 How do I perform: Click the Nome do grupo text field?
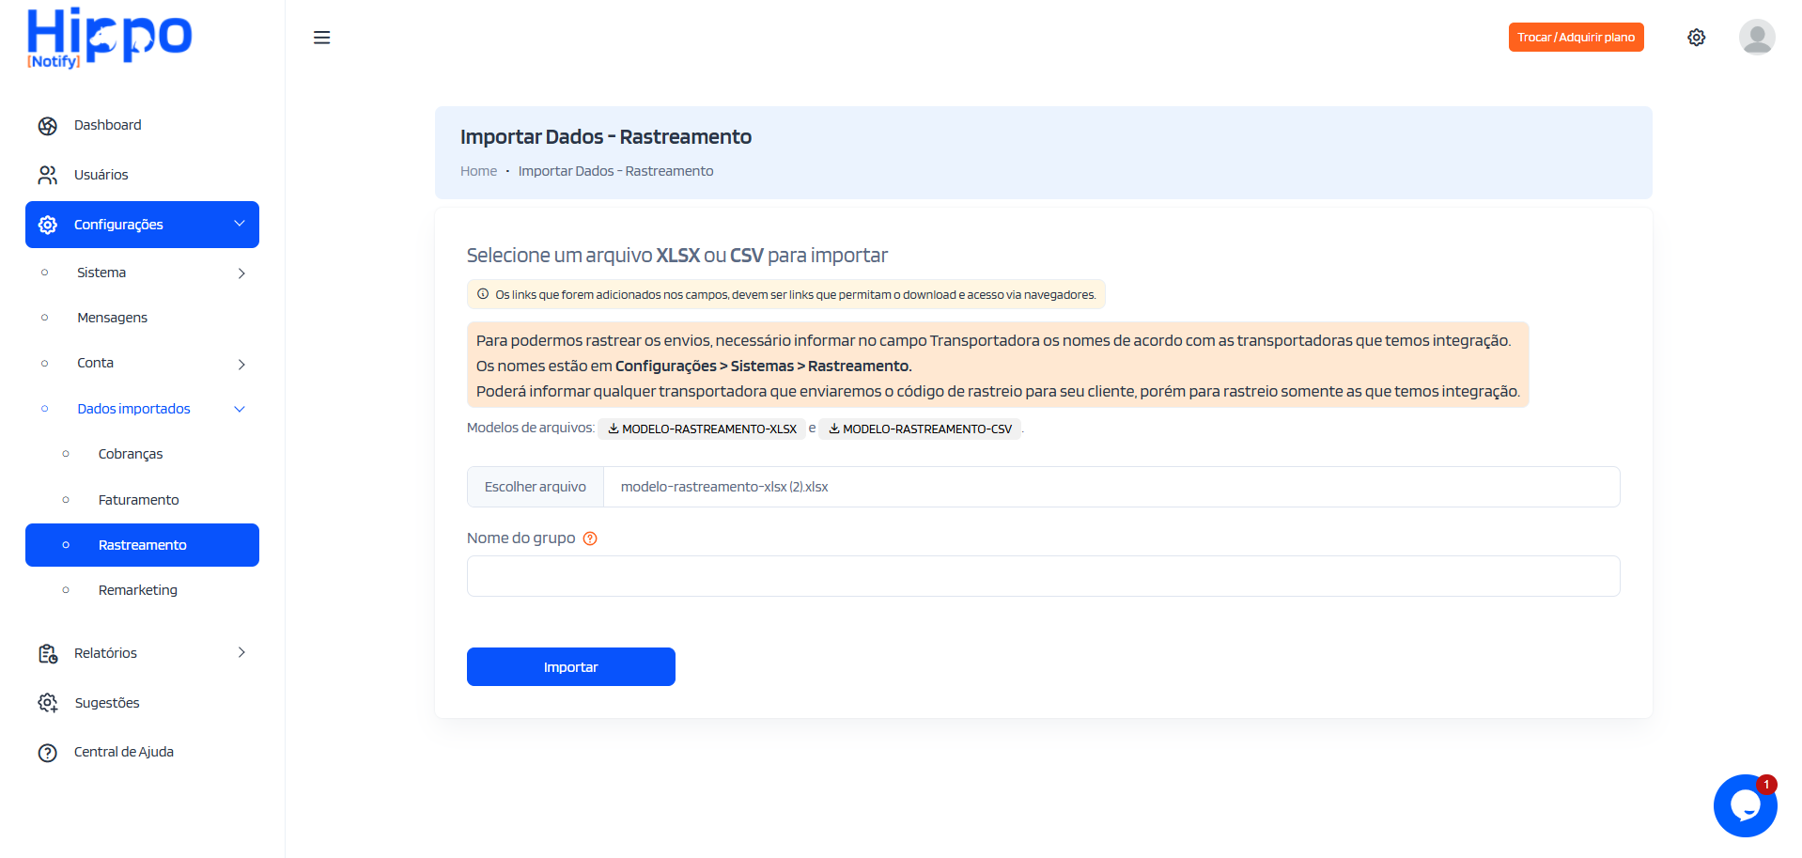tap(1043, 576)
